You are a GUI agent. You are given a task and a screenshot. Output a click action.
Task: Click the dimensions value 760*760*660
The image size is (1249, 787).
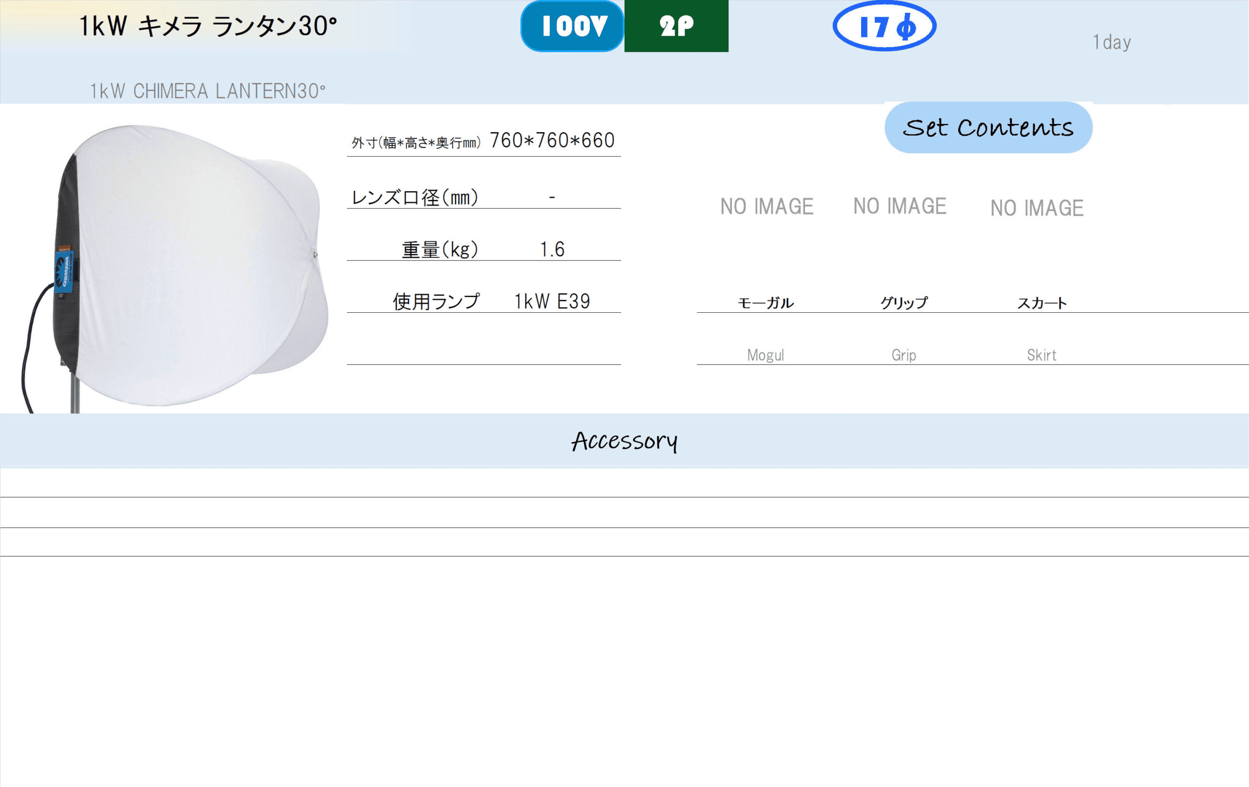(552, 141)
